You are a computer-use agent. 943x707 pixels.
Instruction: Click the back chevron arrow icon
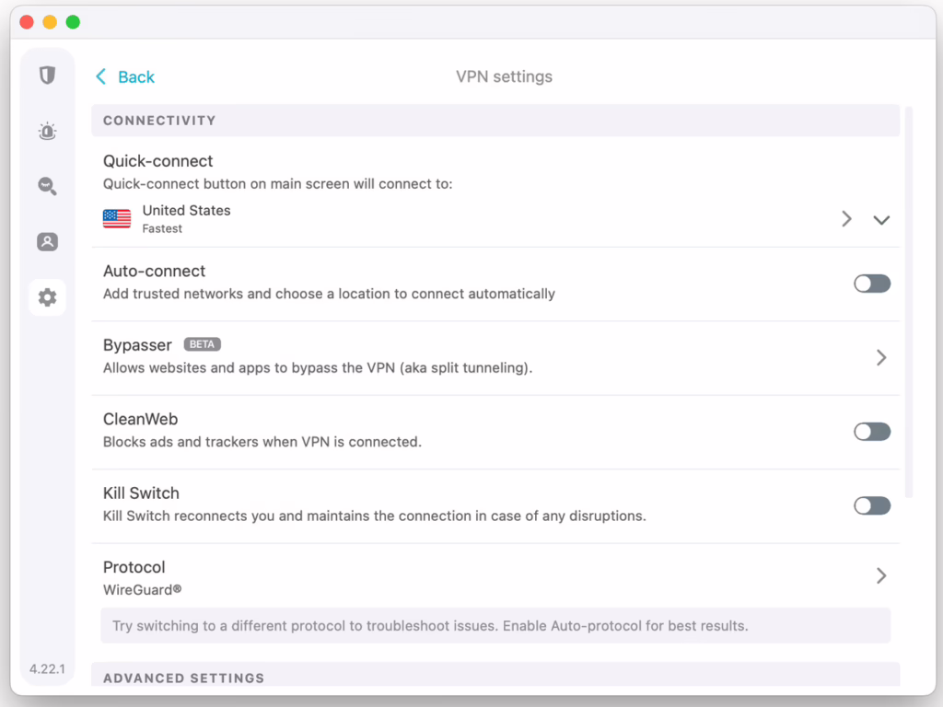tap(101, 77)
